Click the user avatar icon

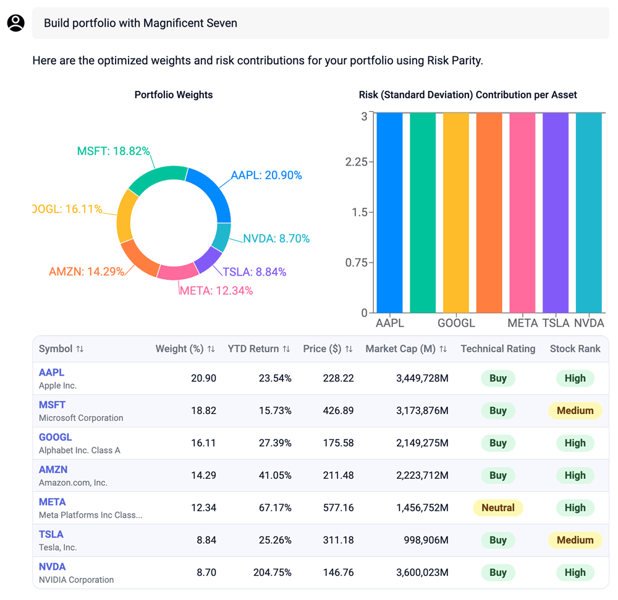(15, 23)
